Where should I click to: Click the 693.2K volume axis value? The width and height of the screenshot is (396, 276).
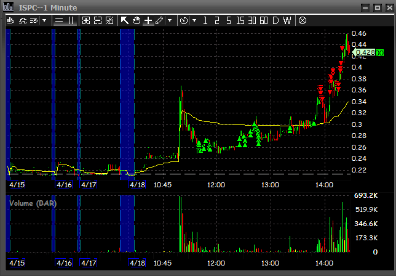coord(366,195)
